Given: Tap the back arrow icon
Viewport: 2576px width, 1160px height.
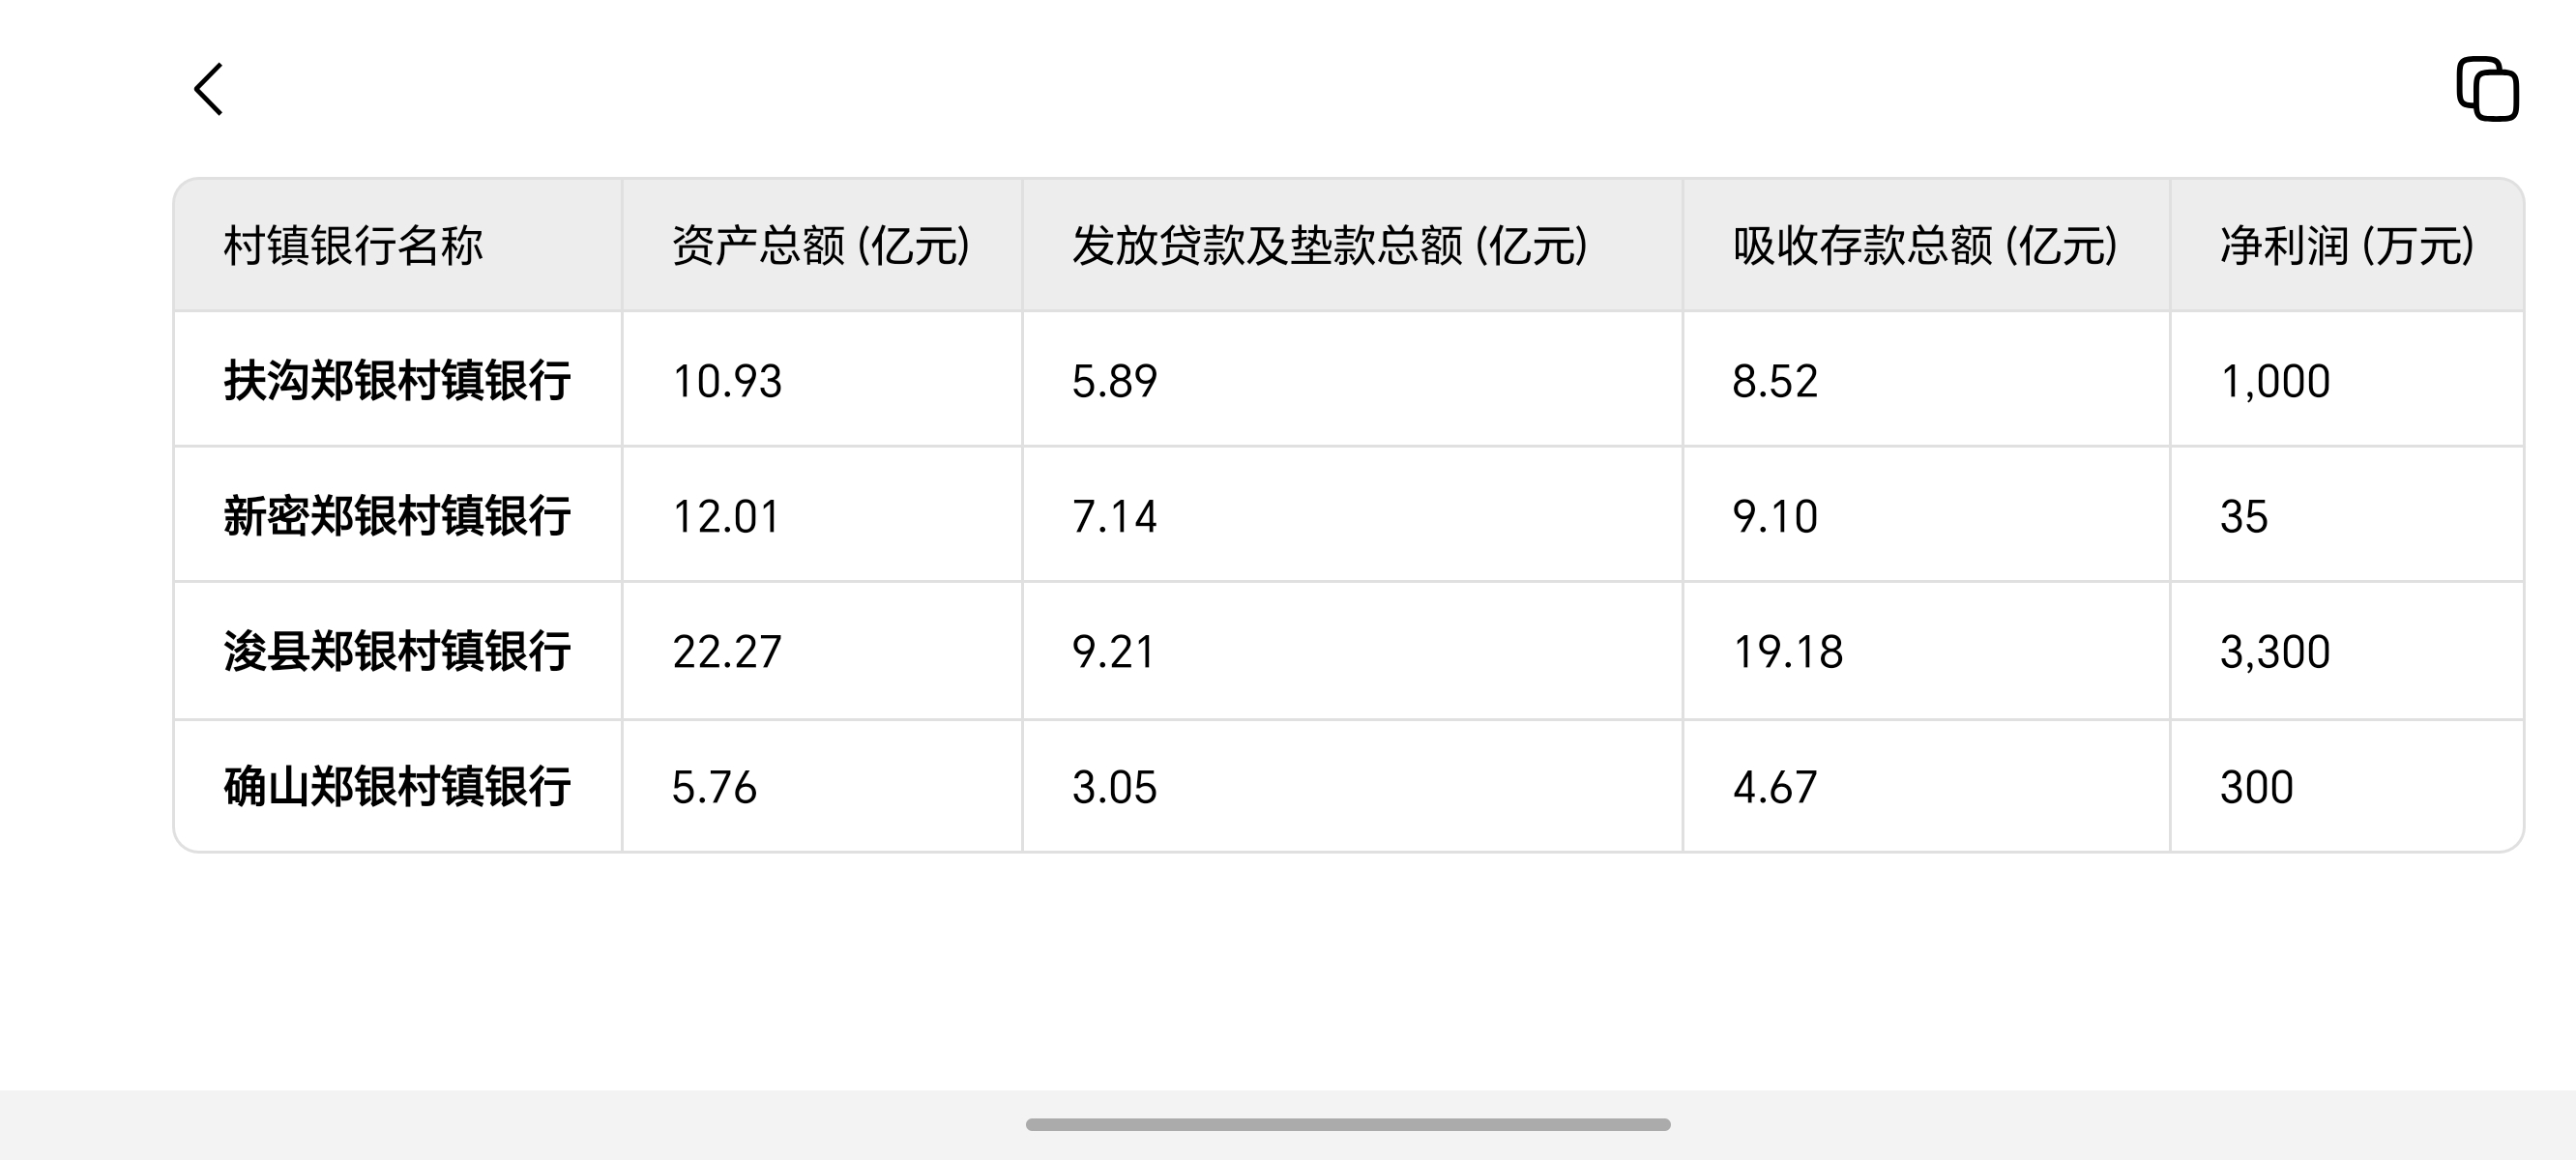Looking at the screenshot, I should [208, 90].
